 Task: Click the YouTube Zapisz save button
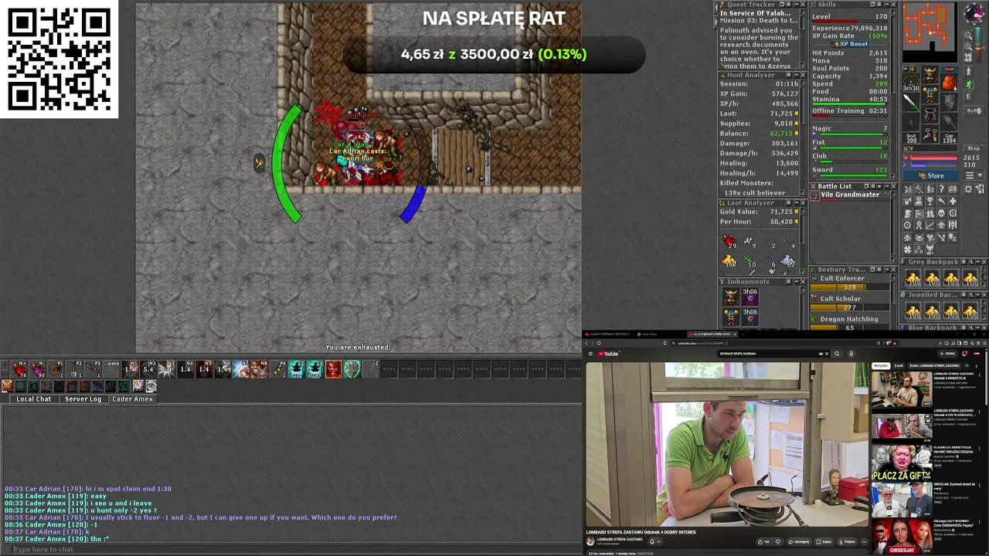(824, 541)
